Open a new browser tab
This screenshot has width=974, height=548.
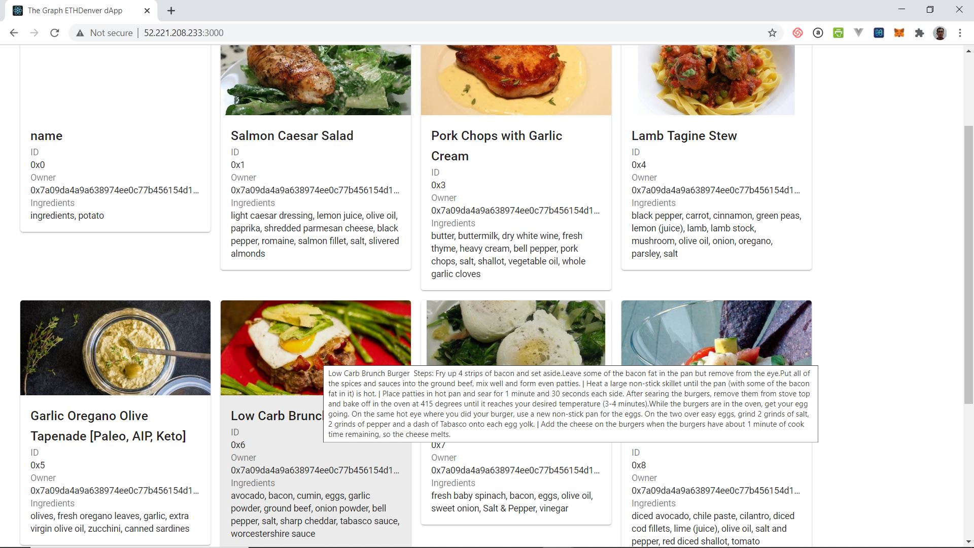pos(171,11)
